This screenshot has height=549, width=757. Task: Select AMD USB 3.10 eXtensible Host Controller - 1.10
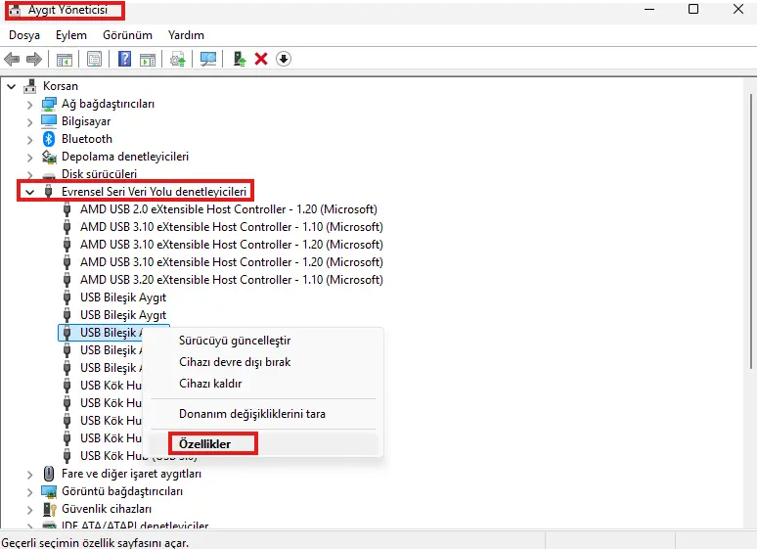(x=231, y=227)
